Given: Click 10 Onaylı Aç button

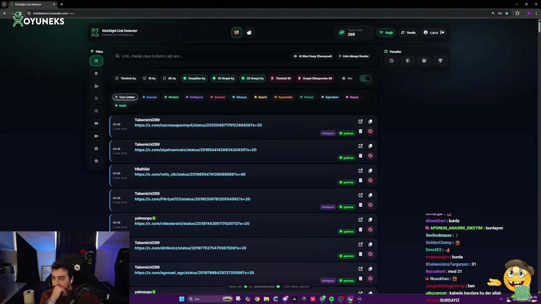Looking at the screenshot, I should click(x=223, y=79).
